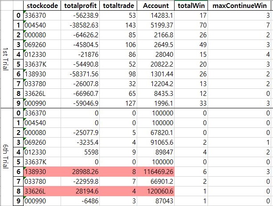Screen dimensions: 273x206
Task: Click the '1st Trial' merged label cell
Action: (x=7, y=59)
